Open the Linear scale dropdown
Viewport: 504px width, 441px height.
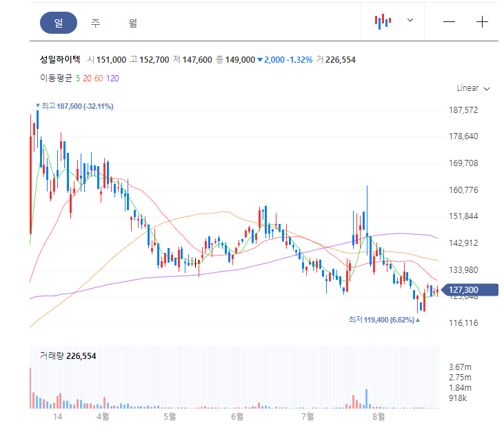coord(473,88)
